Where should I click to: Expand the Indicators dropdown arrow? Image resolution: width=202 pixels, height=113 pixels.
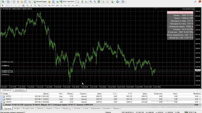click(x=115, y=2)
